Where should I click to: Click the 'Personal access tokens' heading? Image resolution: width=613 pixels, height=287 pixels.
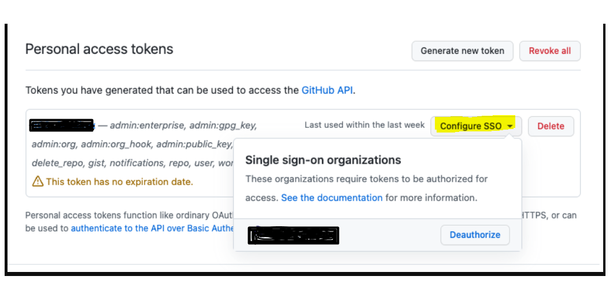tap(99, 49)
